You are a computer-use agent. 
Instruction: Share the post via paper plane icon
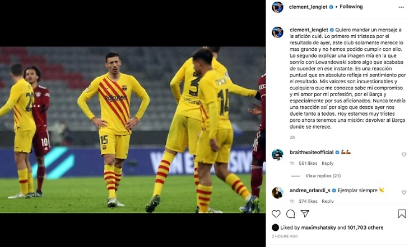click(x=305, y=213)
